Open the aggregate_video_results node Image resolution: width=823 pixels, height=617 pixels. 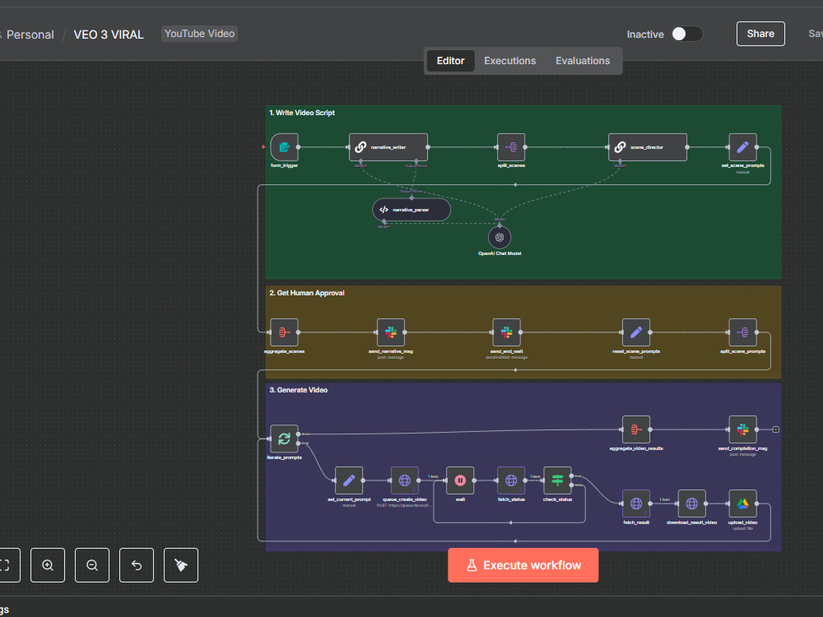click(636, 429)
